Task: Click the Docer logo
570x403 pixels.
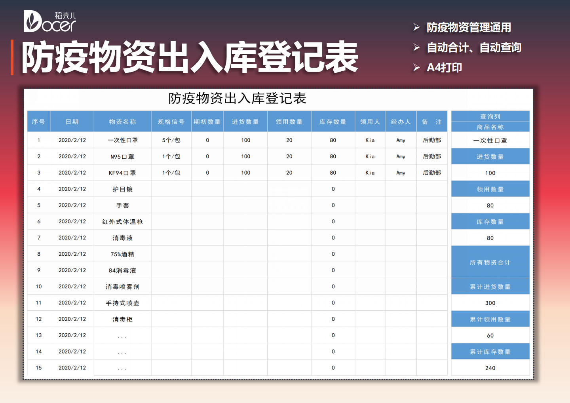Action: click(x=49, y=20)
